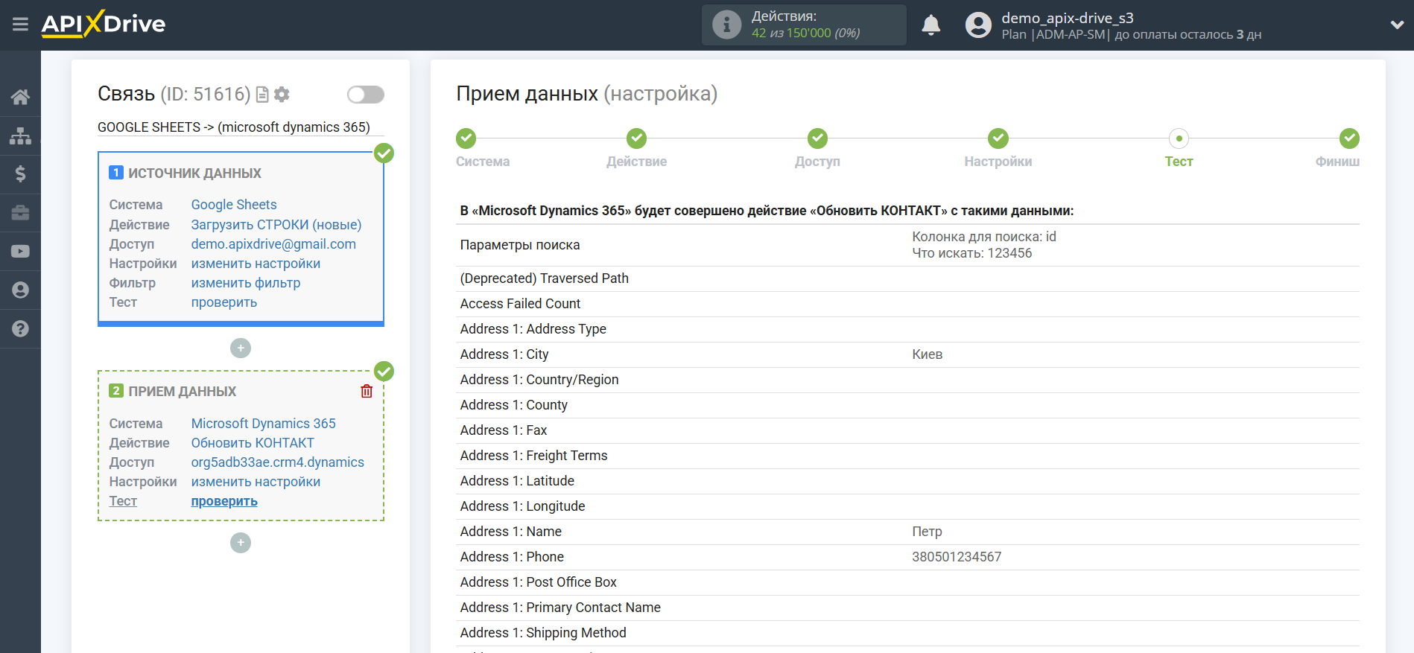
Task: Click source 'изменить настройки' link
Action: [256, 264]
